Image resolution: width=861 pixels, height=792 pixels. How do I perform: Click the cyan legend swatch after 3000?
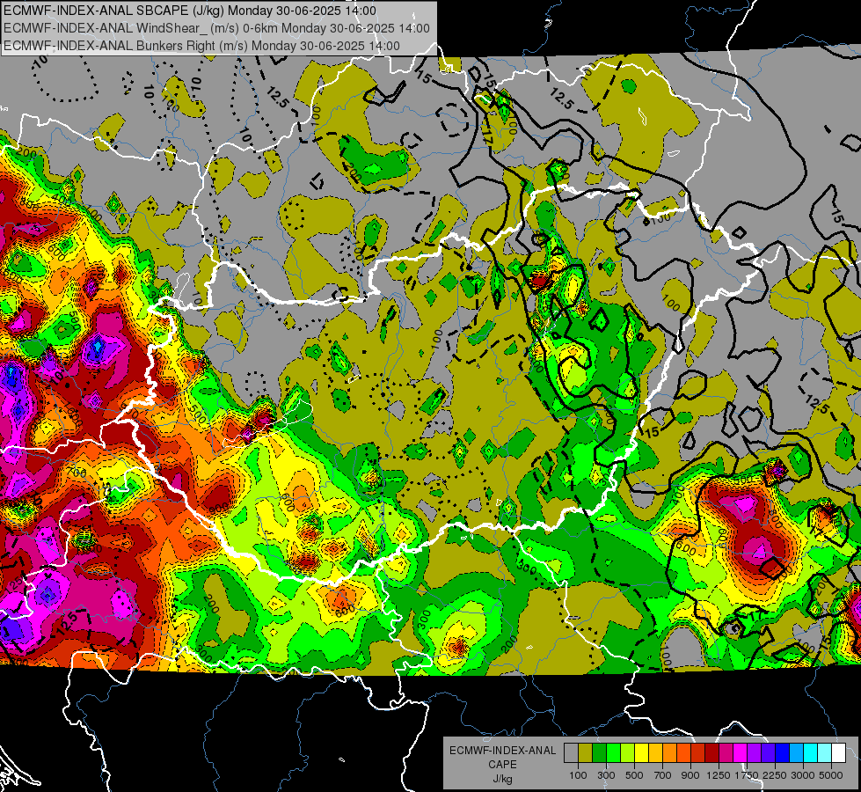[811, 752]
